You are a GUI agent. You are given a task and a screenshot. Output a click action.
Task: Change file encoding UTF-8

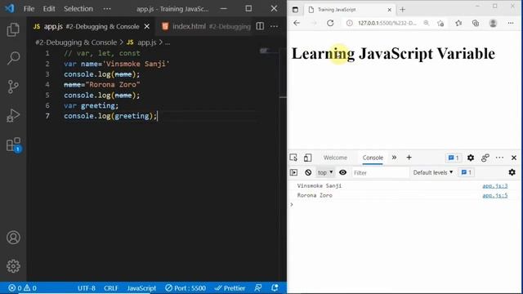[87, 288]
